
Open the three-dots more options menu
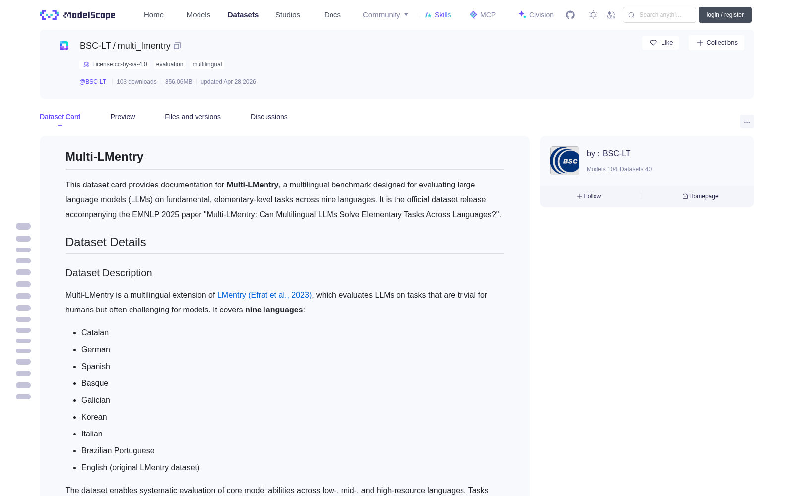pos(747,122)
